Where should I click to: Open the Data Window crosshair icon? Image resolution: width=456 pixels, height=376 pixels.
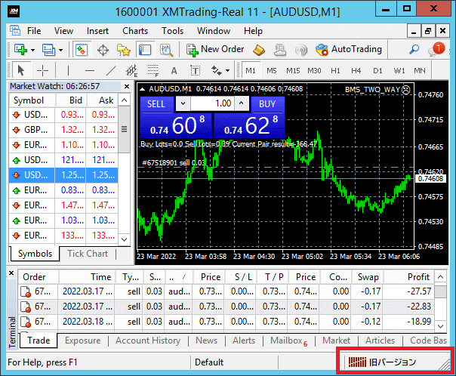coord(103,50)
